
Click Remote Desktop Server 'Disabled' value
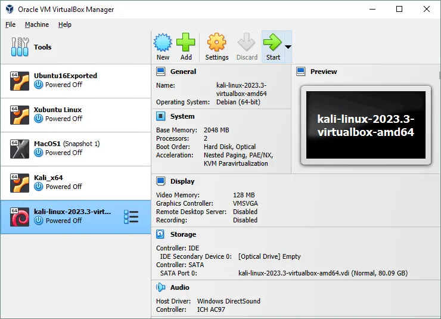coord(245,212)
